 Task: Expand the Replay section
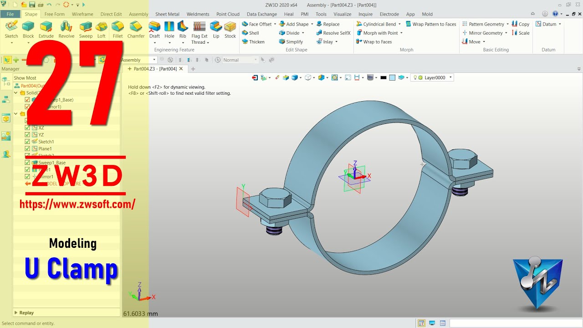click(16, 313)
